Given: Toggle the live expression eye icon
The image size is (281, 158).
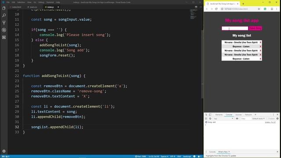Looking at the screenshot, I should [x=237, y=118].
